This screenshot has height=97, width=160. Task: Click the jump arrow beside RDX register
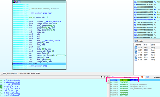155,7
